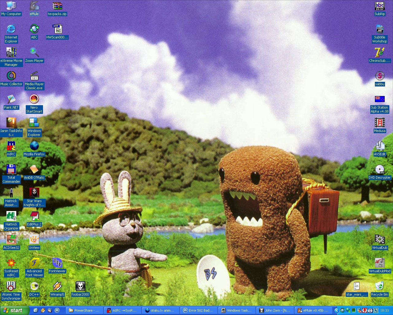This screenshot has width=393, height=315.
Task: Open the VirtualDubMod desktop shortcut
Action: click(379, 265)
